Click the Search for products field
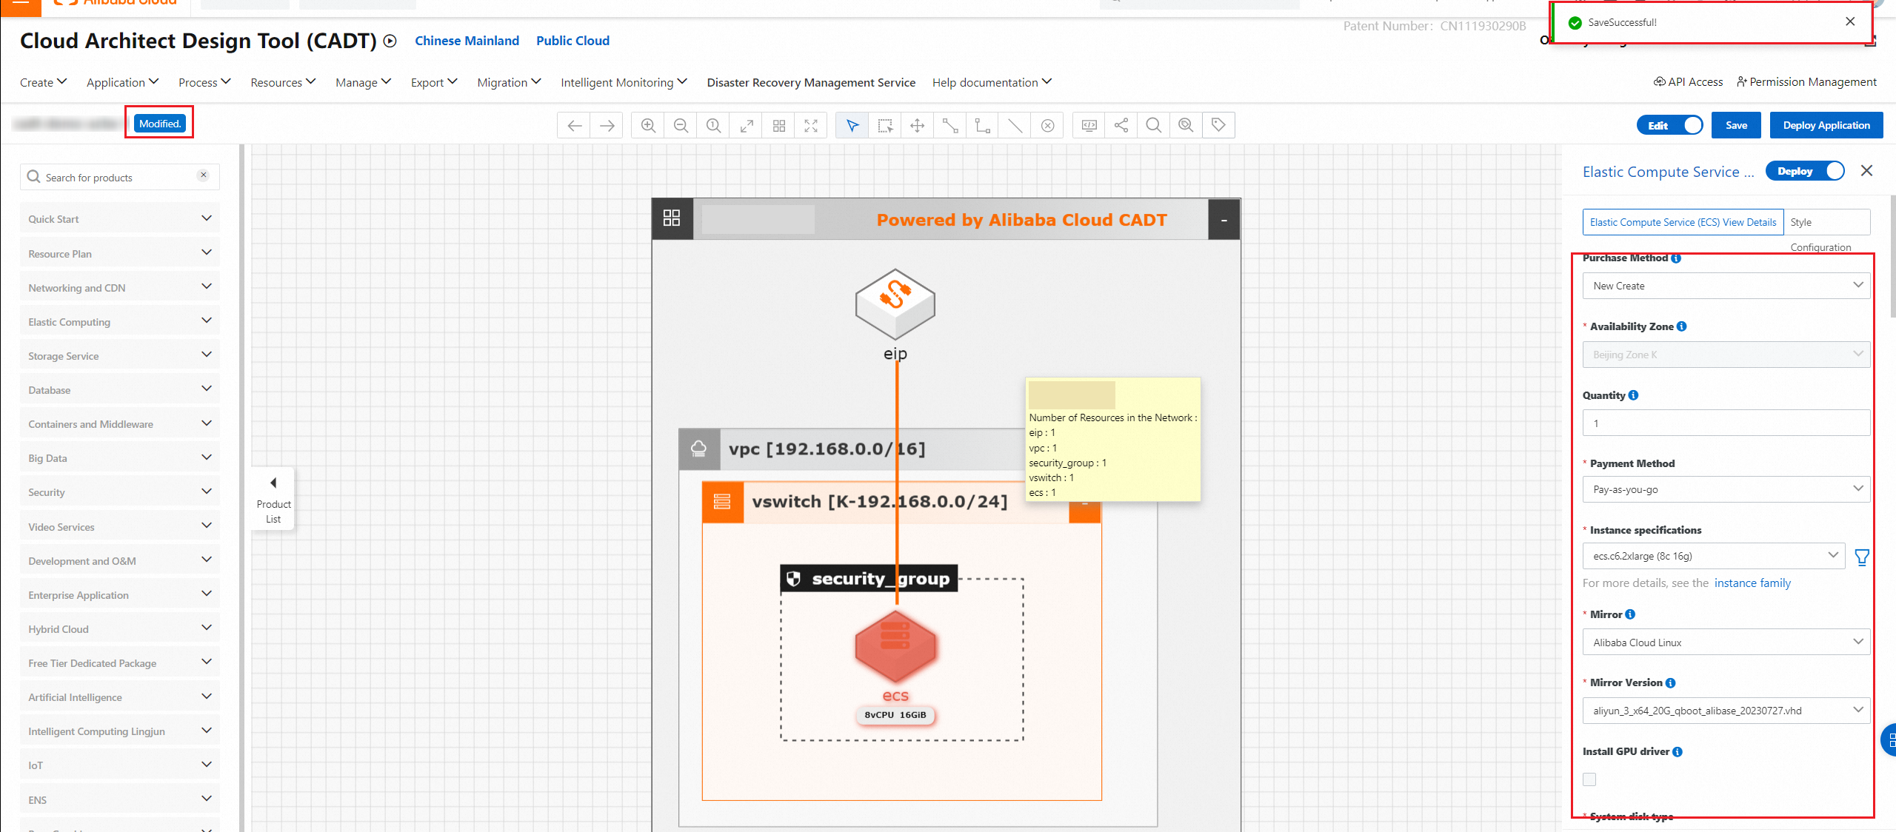1896x832 pixels. [118, 178]
